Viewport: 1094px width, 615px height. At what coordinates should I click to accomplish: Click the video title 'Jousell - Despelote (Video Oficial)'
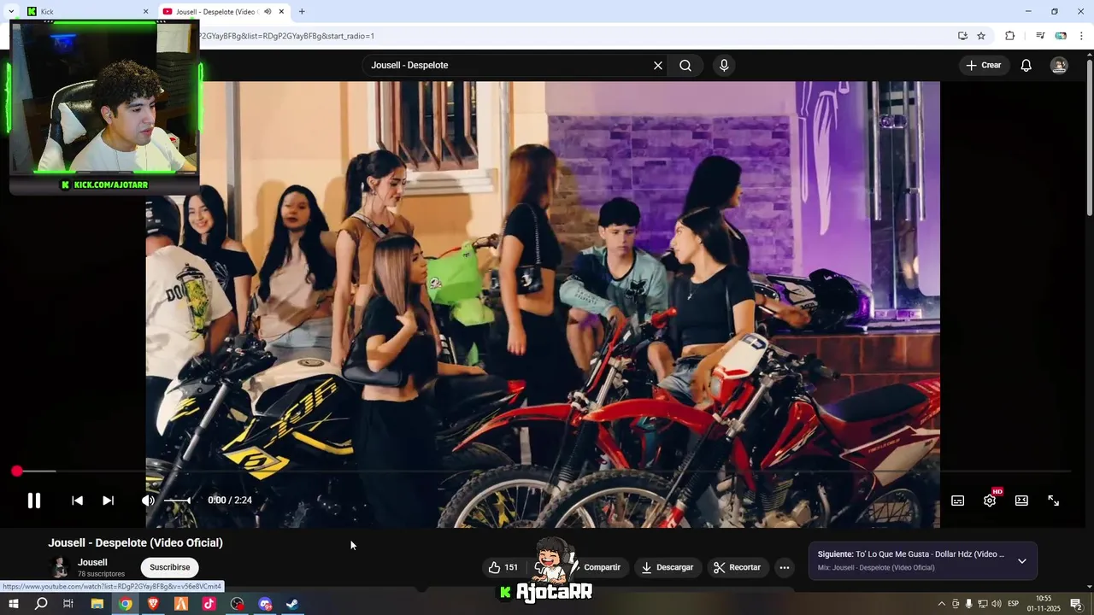[x=135, y=542]
